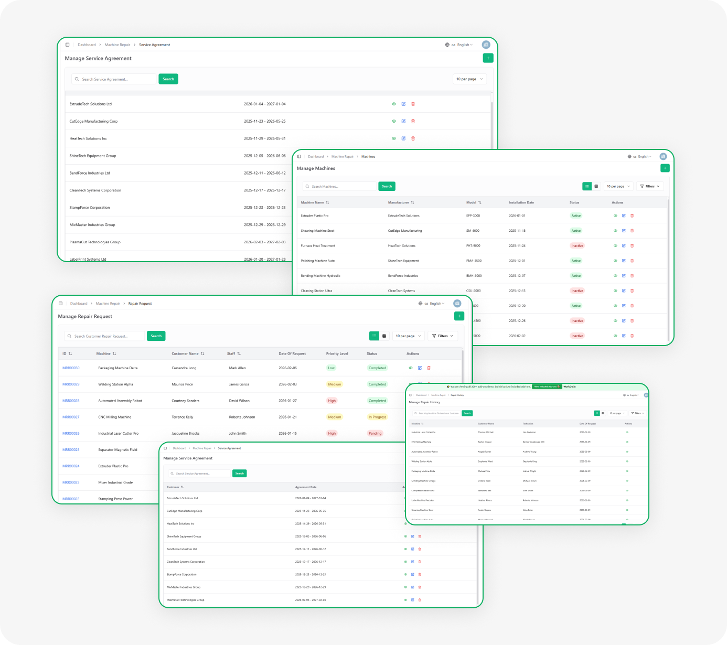Delete repair request MRR00030 via its trash icon
Viewport: 727px width, 645px height.
[429, 368]
